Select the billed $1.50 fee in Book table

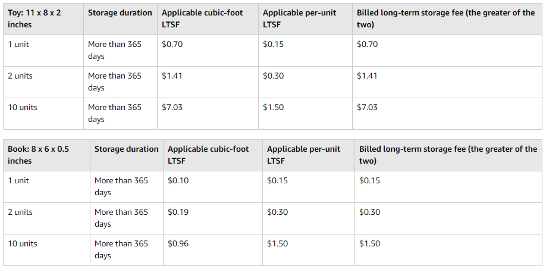[369, 243]
